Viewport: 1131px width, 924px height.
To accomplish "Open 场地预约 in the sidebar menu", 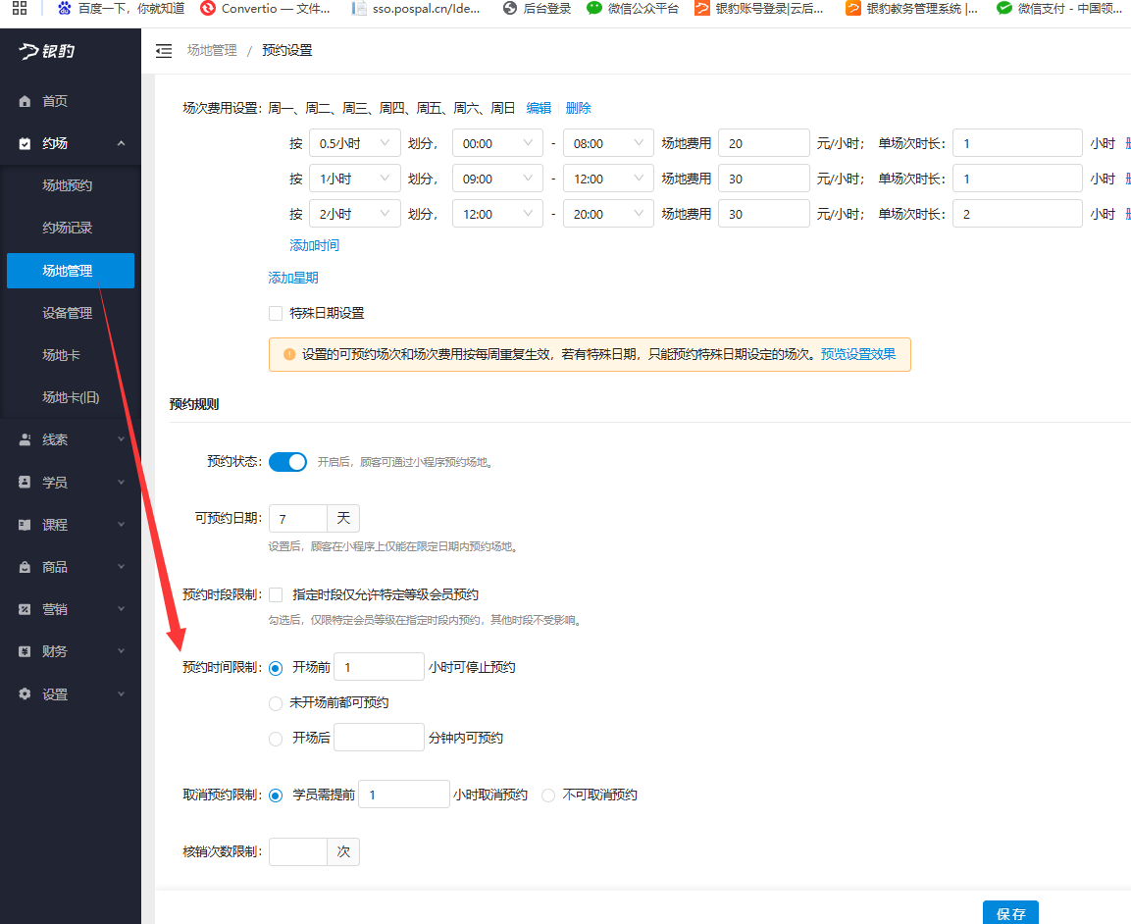I will coord(68,185).
